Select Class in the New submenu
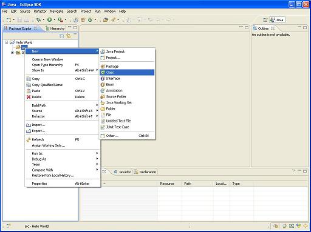This screenshot has height=232, width=311. (x=127, y=72)
